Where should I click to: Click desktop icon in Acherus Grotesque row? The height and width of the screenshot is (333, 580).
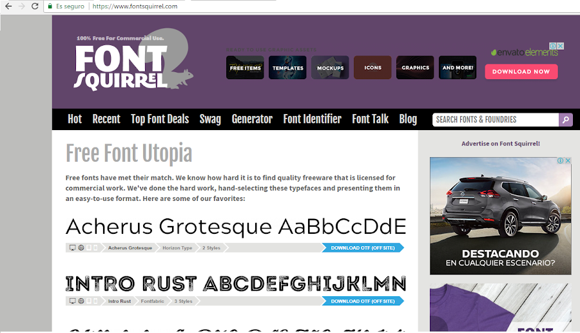(72, 247)
